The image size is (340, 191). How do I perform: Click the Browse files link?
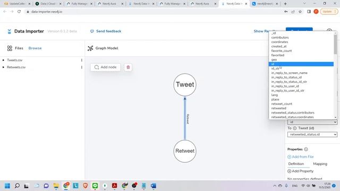click(x=35, y=48)
